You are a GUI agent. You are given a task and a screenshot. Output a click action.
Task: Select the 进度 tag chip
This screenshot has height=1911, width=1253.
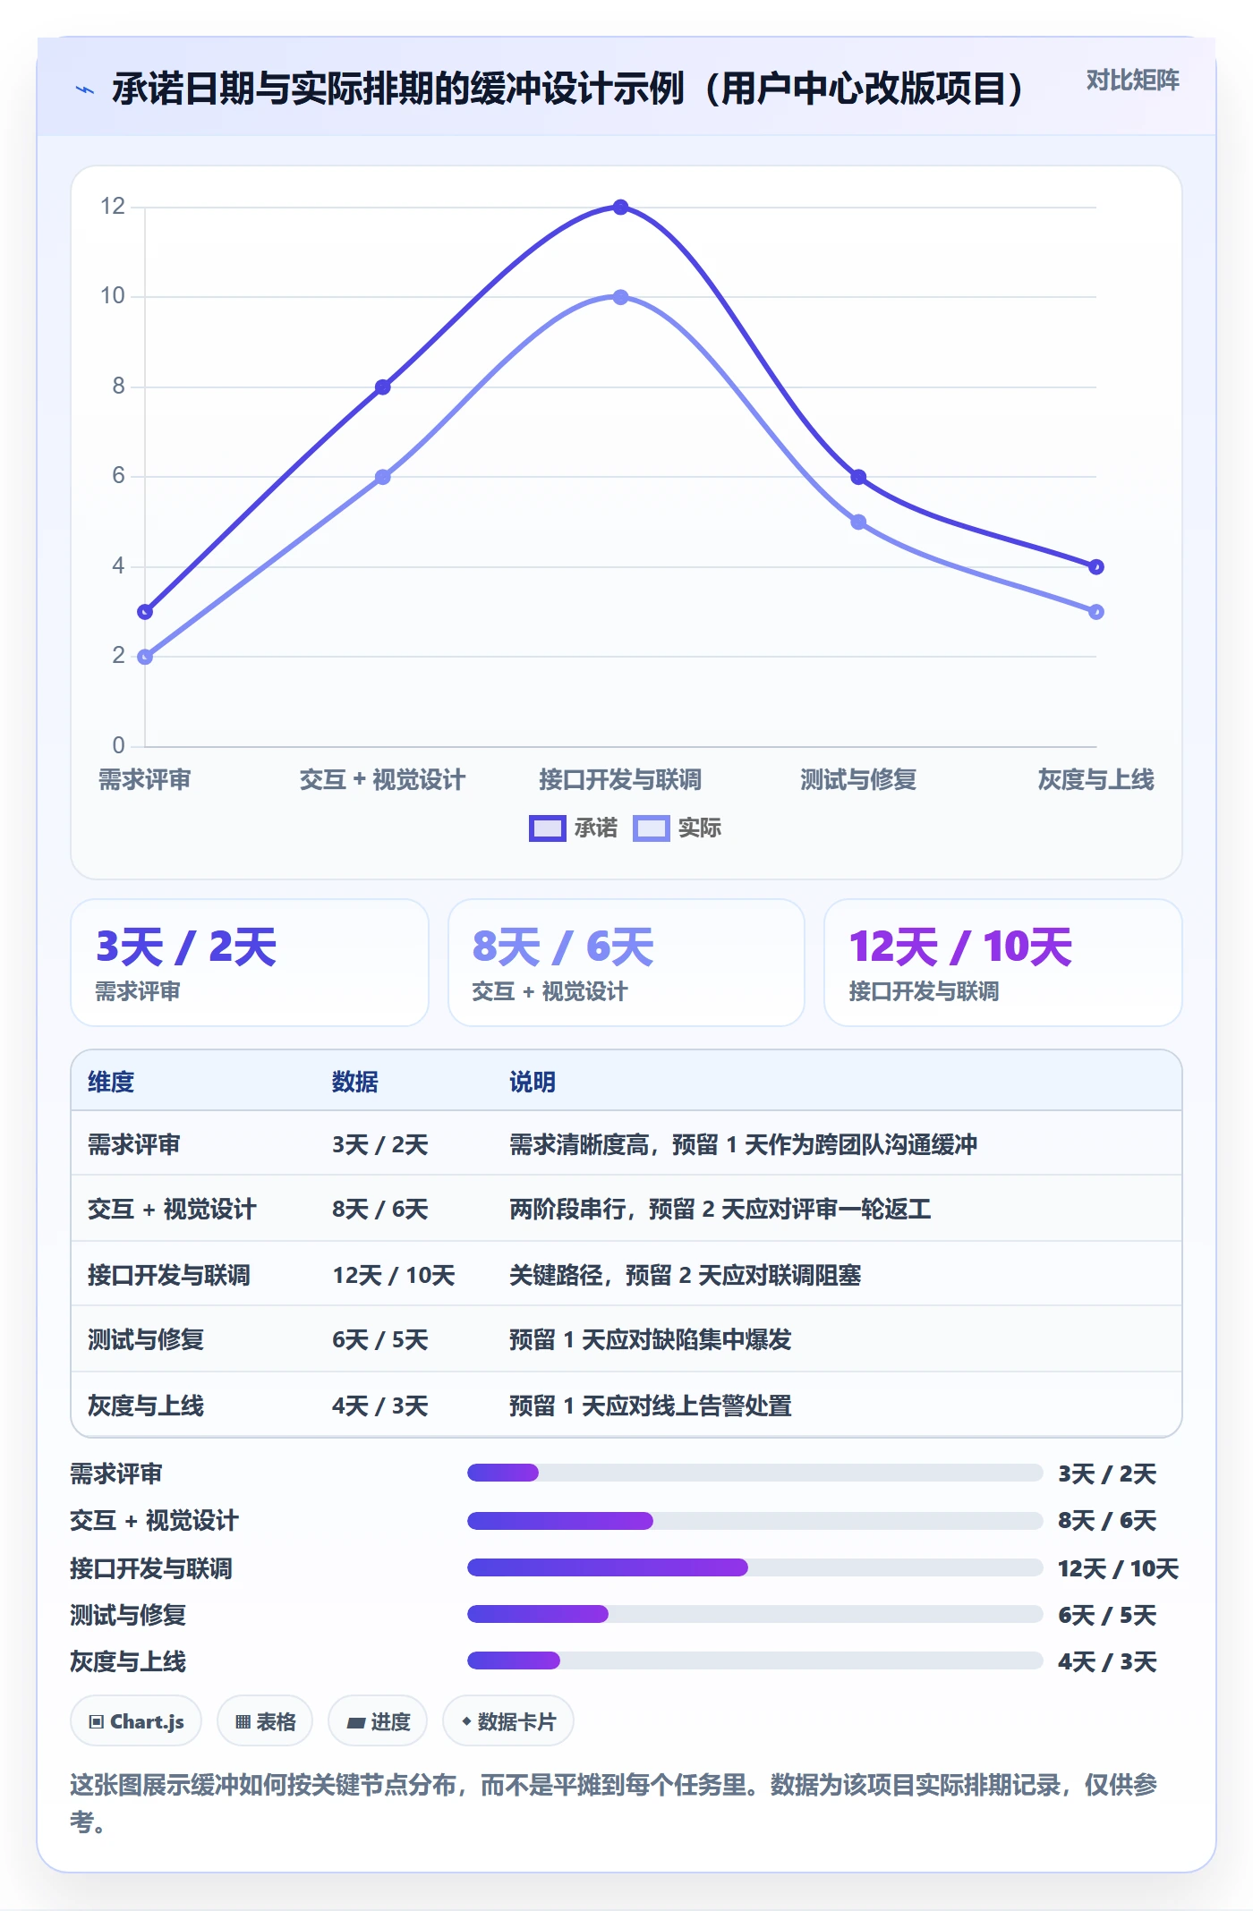(x=378, y=1721)
